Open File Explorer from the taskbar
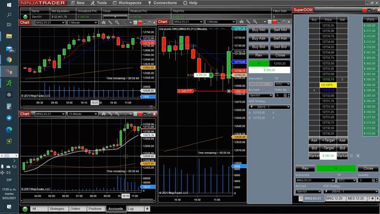 tap(9, 36)
